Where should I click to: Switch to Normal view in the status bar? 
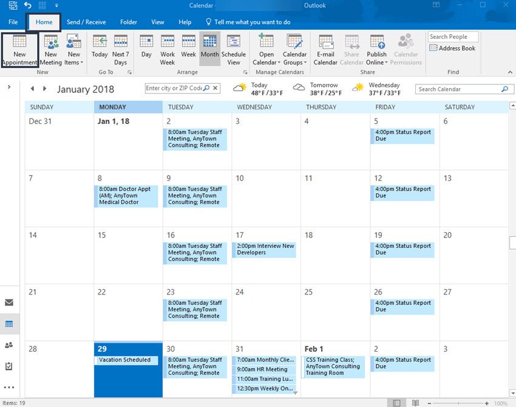[x=396, y=403]
